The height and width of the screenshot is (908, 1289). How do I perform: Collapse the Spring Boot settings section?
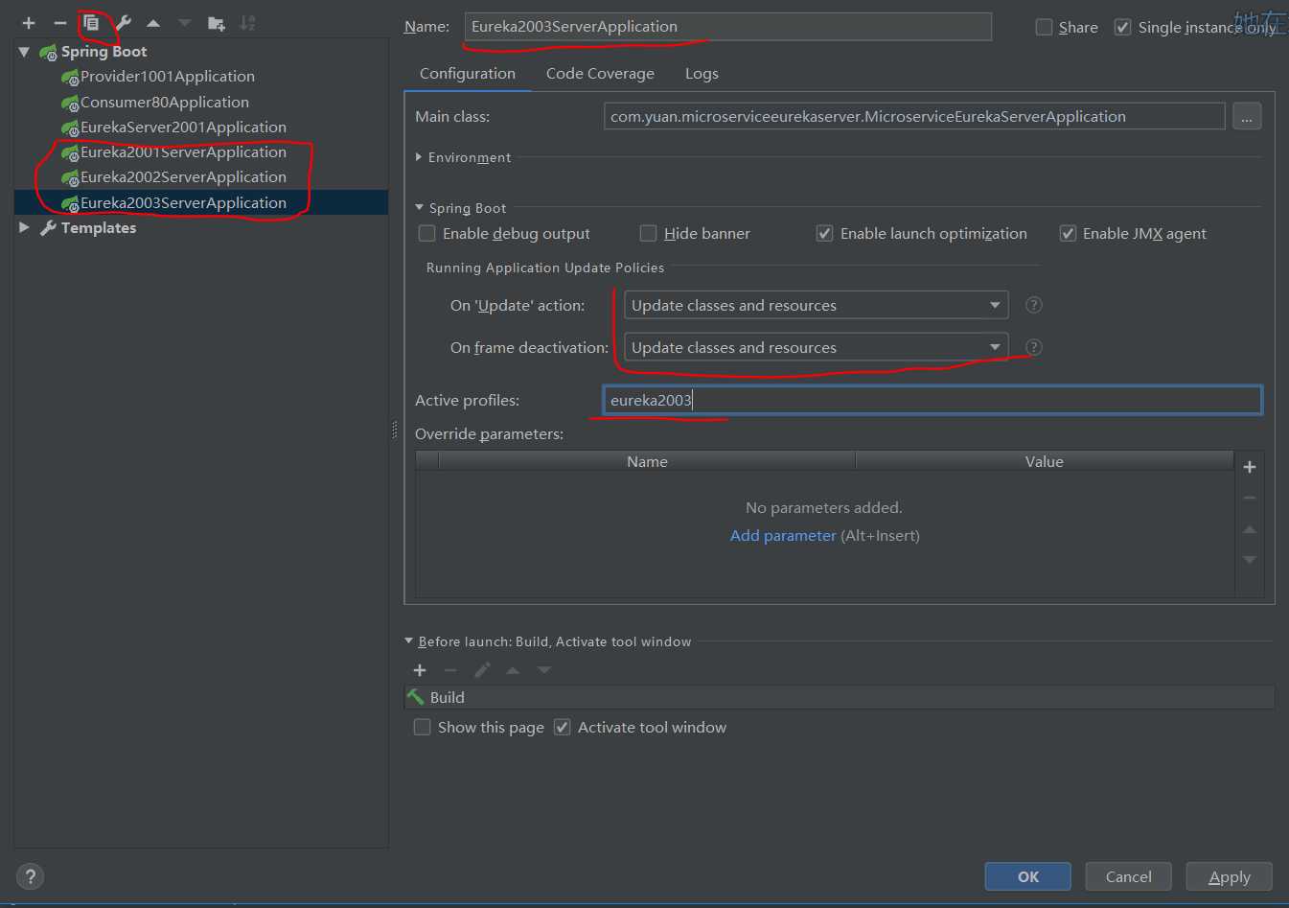pyautogui.click(x=419, y=207)
